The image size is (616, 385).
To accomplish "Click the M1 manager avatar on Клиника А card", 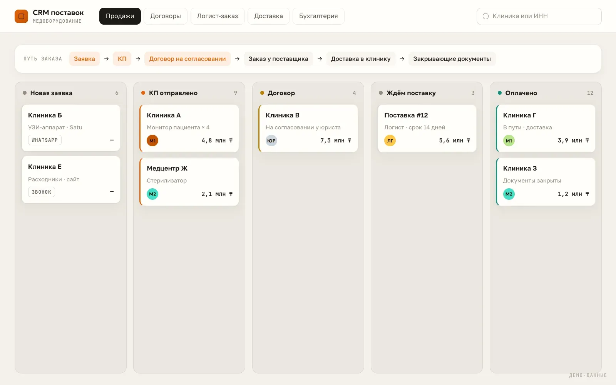I will pyautogui.click(x=152, y=141).
